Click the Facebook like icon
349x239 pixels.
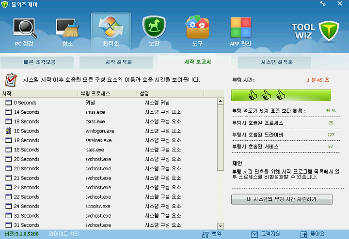(303, 235)
